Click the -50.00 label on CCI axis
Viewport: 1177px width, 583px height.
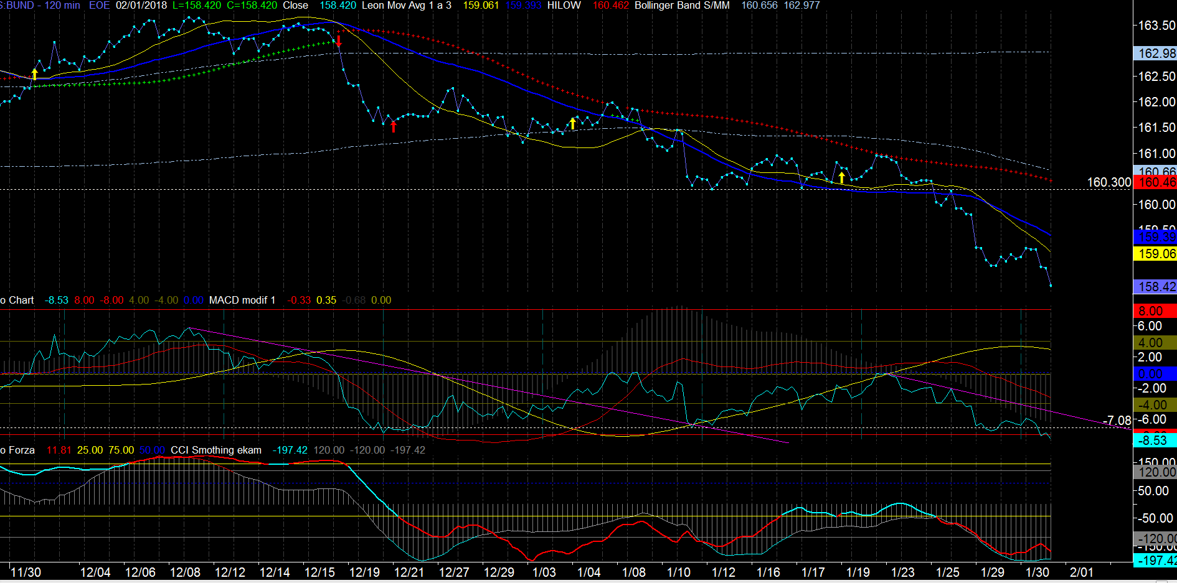1155,518
